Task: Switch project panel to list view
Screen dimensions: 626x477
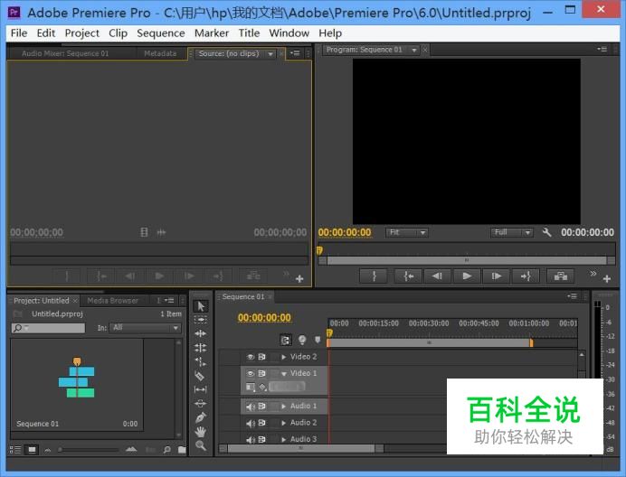Action: (x=17, y=449)
